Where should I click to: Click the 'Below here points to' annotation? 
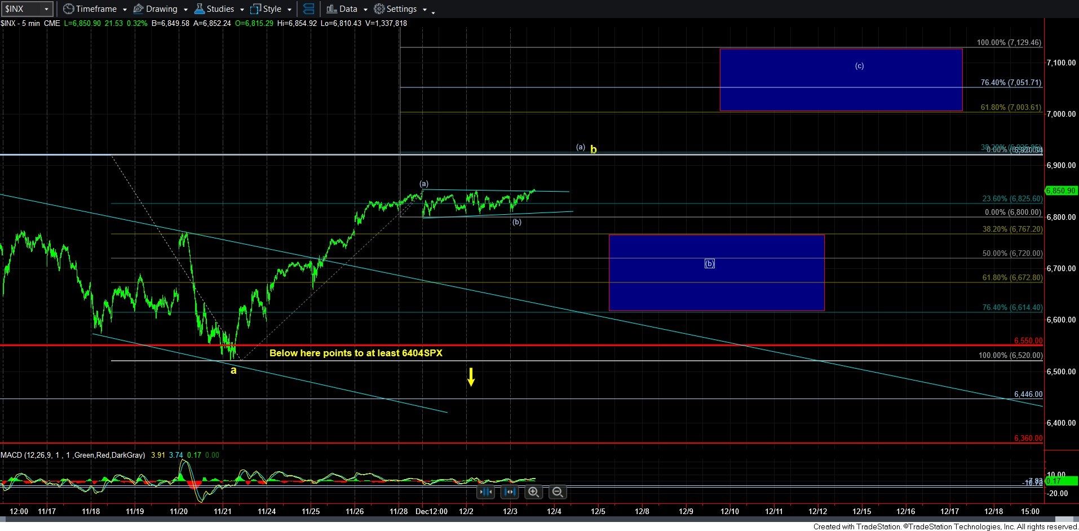tap(356, 353)
